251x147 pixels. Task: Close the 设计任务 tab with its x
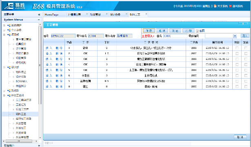[126, 14]
